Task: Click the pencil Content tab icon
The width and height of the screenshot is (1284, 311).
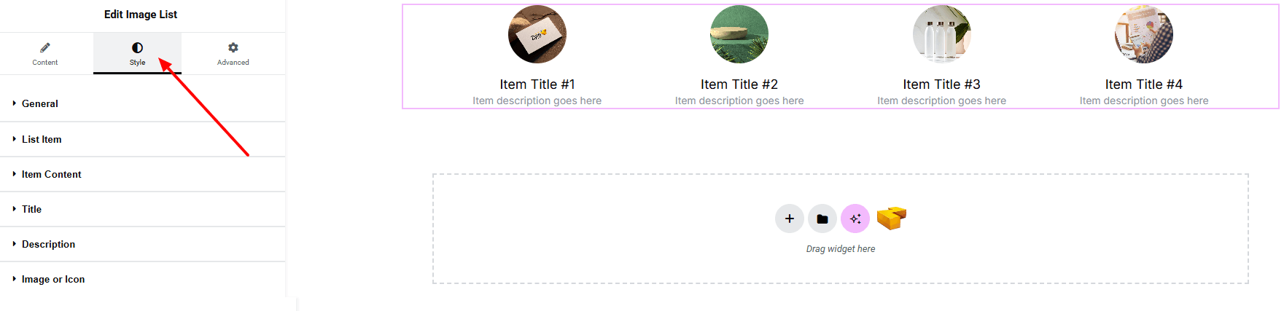Action: 45,48
